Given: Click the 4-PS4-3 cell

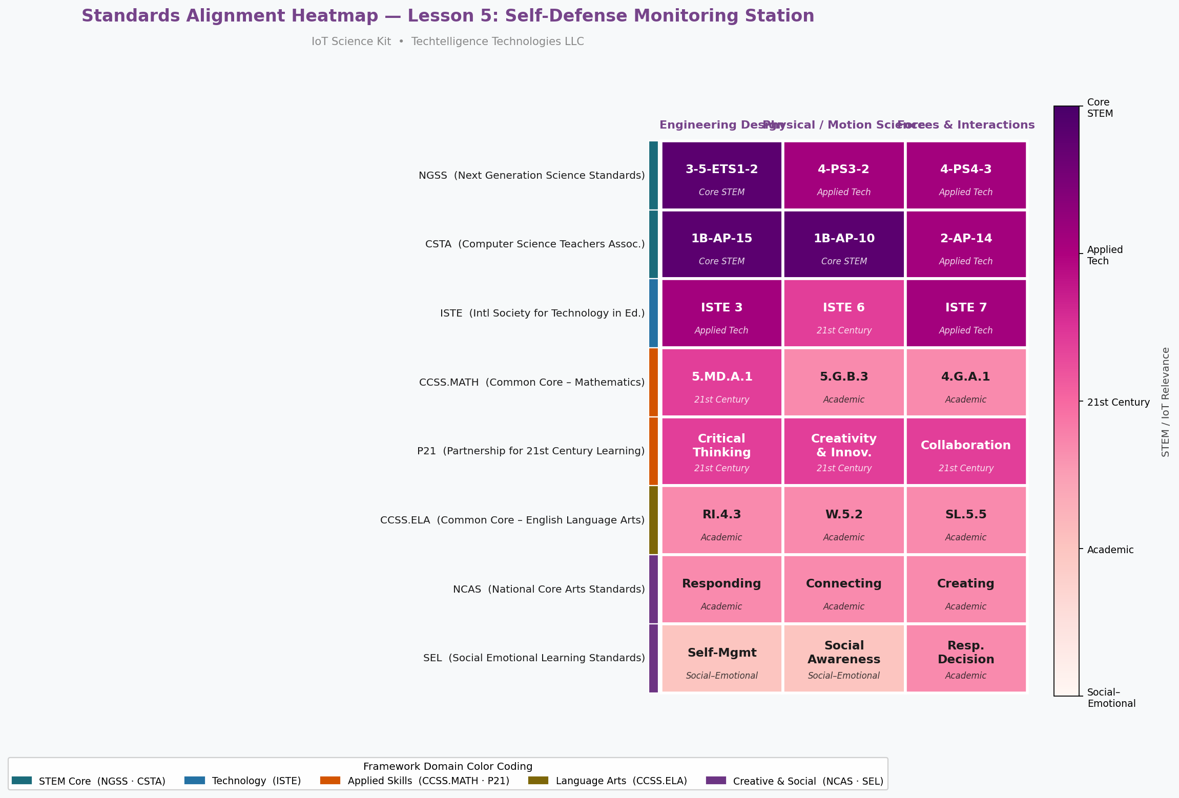Looking at the screenshot, I should pyautogui.click(x=966, y=175).
